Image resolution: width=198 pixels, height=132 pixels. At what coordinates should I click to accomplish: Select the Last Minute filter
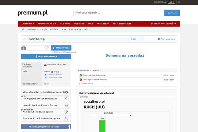tap(32, 29)
